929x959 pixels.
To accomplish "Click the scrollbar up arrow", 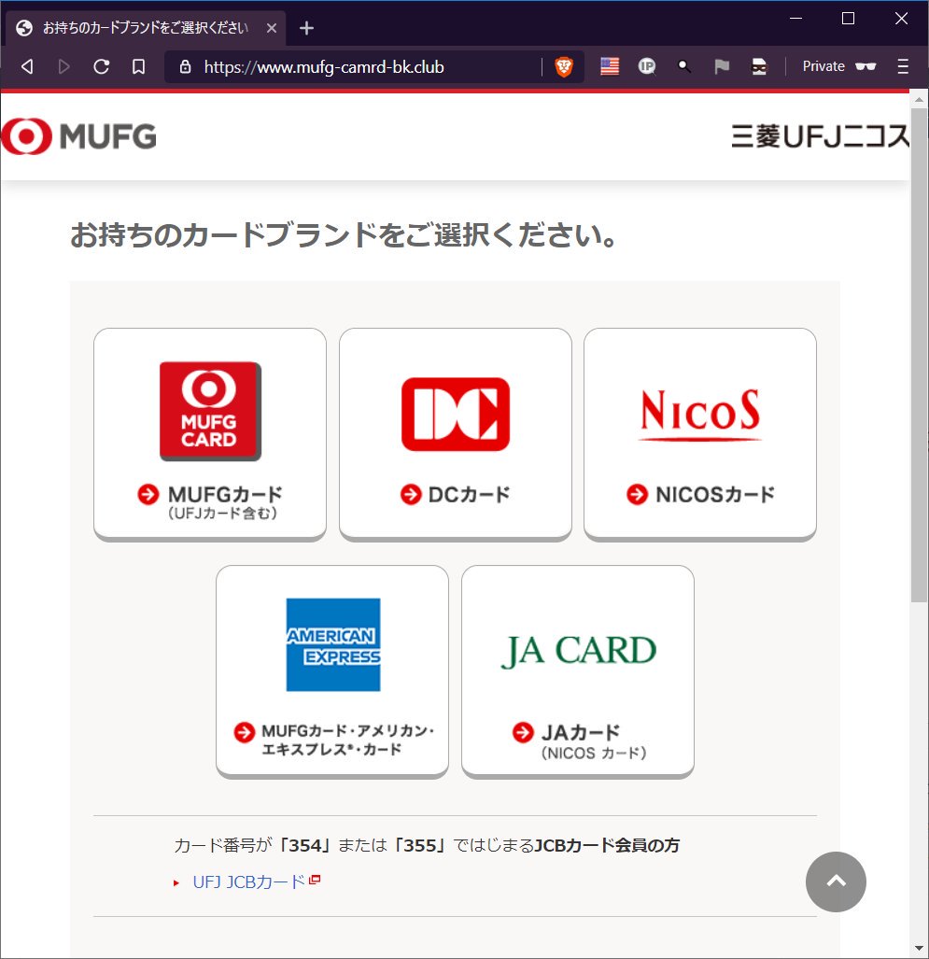I will coord(919,100).
